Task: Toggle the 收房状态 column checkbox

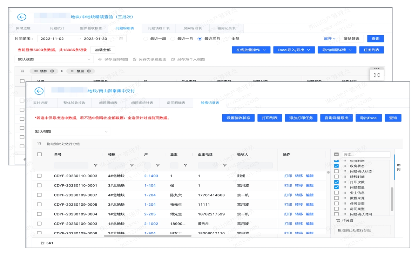Action: coord(336,166)
